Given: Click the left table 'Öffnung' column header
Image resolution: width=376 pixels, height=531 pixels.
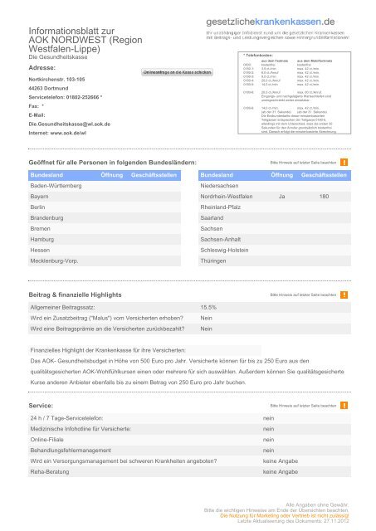Looking at the screenshot, I should 112,175.
